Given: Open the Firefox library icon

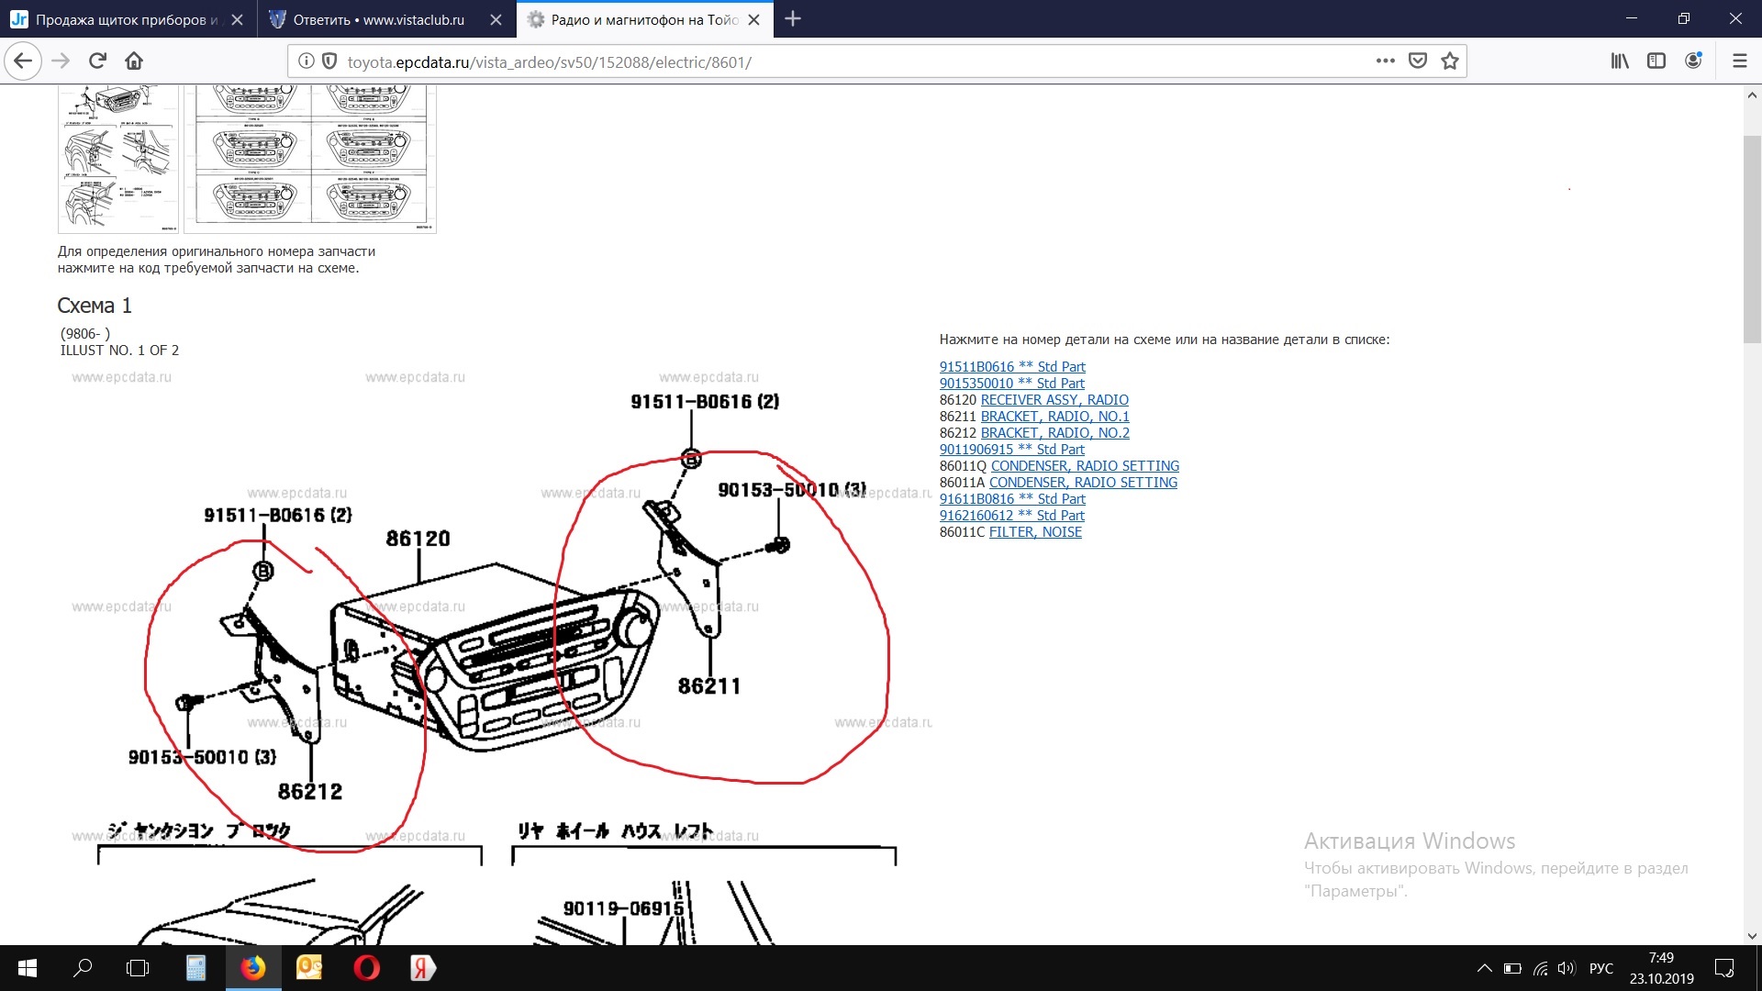Looking at the screenshot, I should pyautogui.click(x=1620, y=61).
